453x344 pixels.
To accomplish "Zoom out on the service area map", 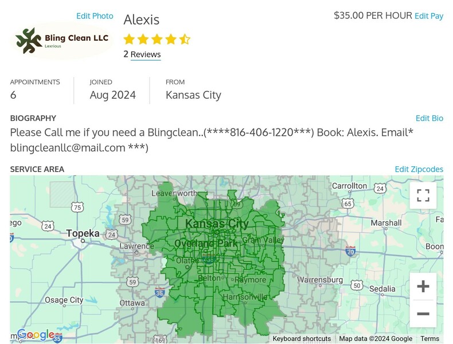I will click(423, 314).
